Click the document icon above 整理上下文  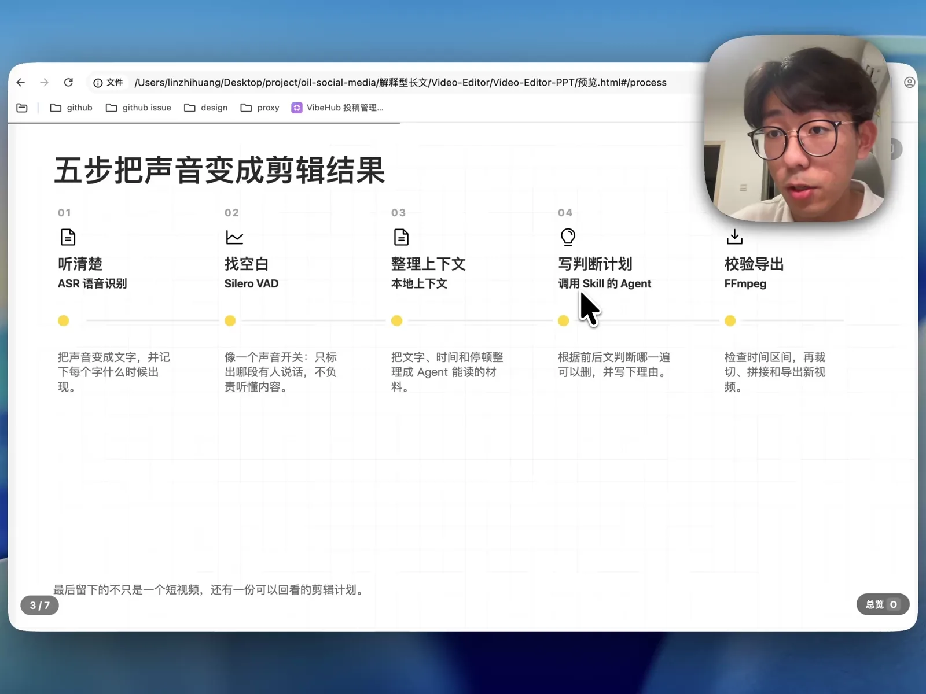pyautogui.click(x=401, y=237)
